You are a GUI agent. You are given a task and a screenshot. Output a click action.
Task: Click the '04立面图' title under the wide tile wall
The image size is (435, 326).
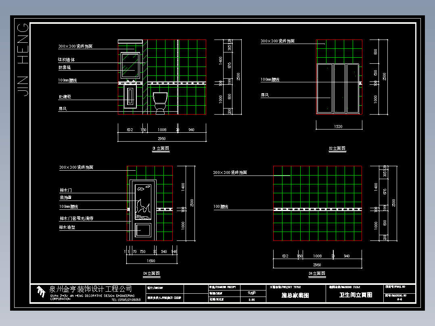pos(317,273)
